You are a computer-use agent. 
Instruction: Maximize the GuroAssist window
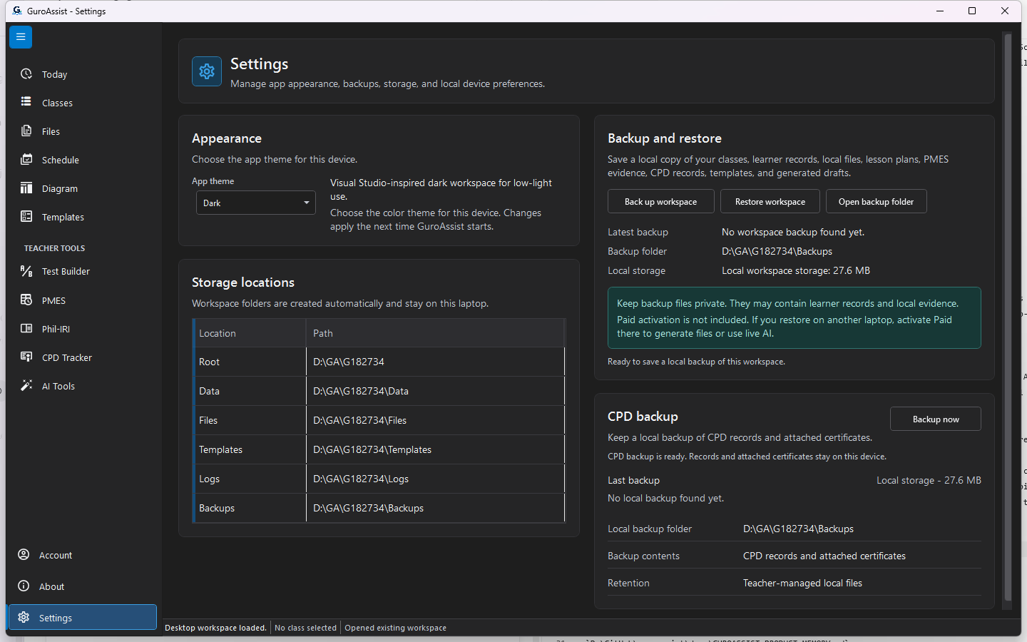coord(972,11)
